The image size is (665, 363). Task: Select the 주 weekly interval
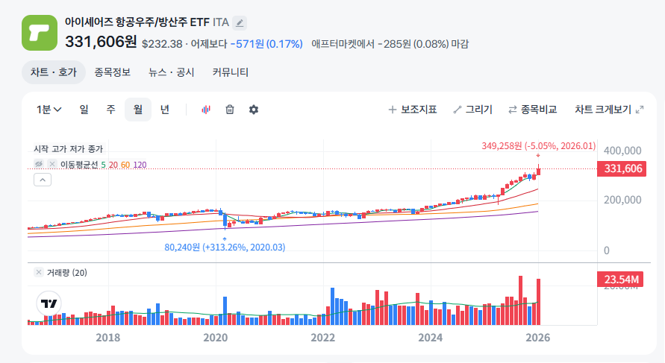coord(110,110)
